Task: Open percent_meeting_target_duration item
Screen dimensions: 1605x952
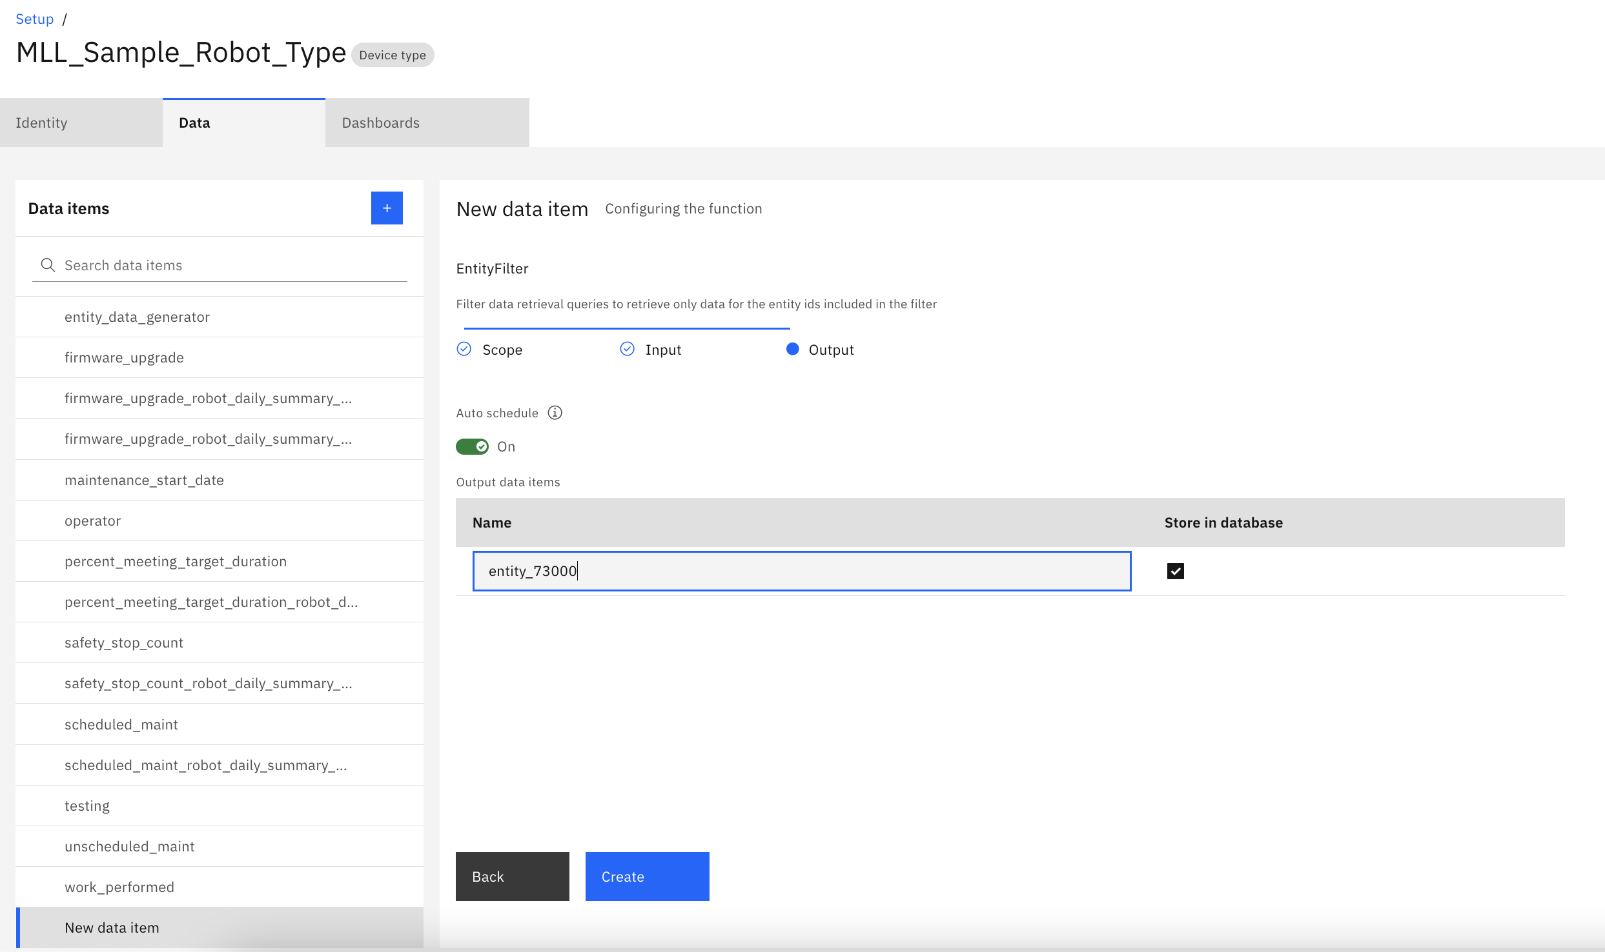Action: click(x=220, y=561)
